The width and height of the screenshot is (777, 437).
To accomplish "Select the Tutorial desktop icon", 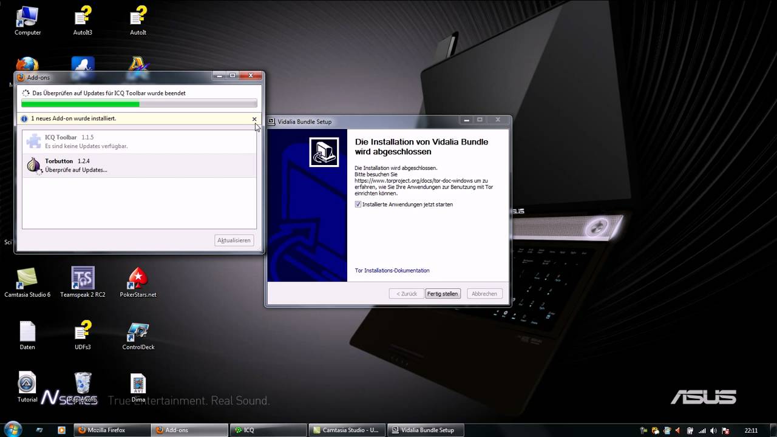I will (x=27, y=387).
